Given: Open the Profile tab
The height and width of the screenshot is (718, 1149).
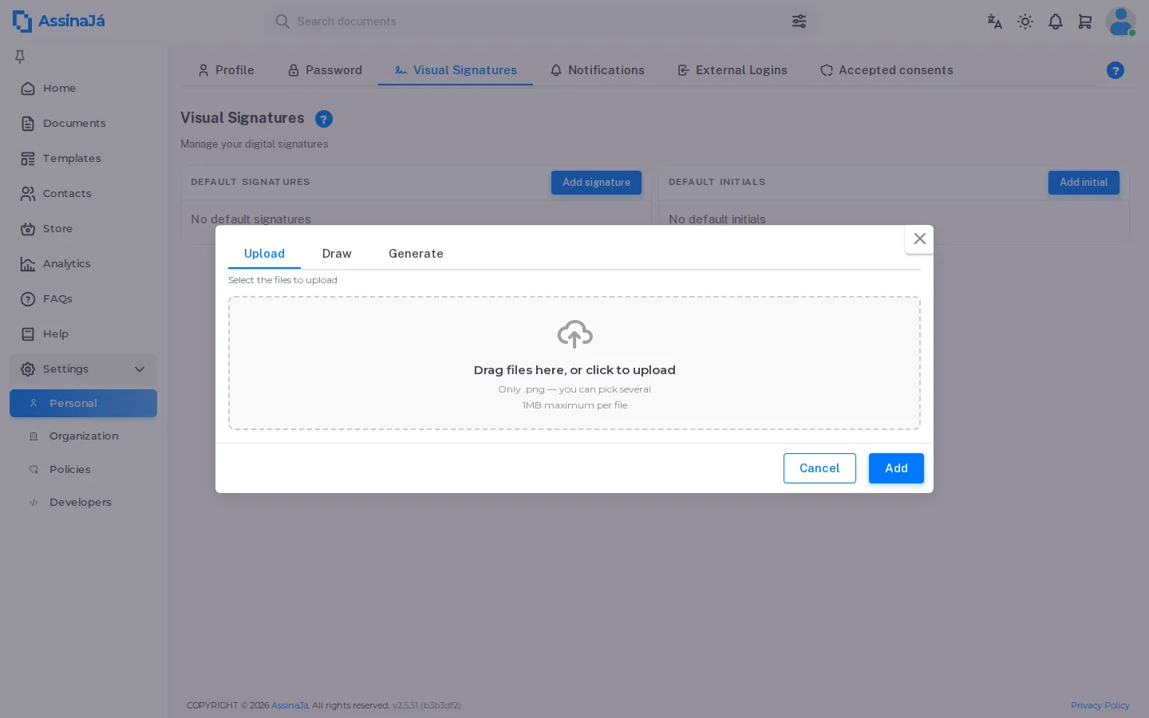Looking at the screenshot, I should pyautogui.click(x=226, y=70).
